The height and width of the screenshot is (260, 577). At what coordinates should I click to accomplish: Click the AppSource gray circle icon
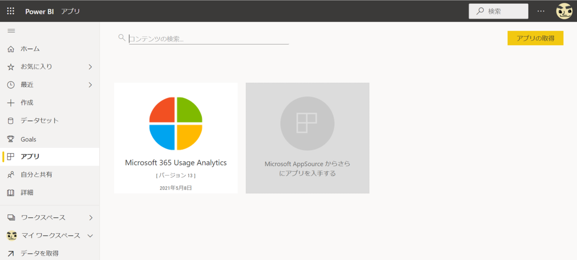click(x=307, y=123)
